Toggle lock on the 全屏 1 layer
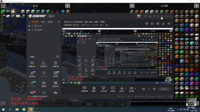Screen dimensions: 200x112 [32, 30]
